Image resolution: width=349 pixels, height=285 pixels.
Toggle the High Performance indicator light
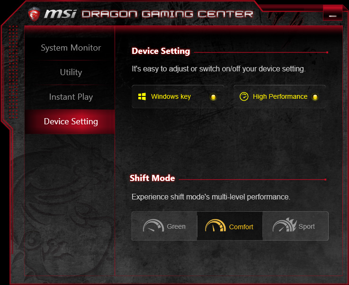click(x=315, y=97)
